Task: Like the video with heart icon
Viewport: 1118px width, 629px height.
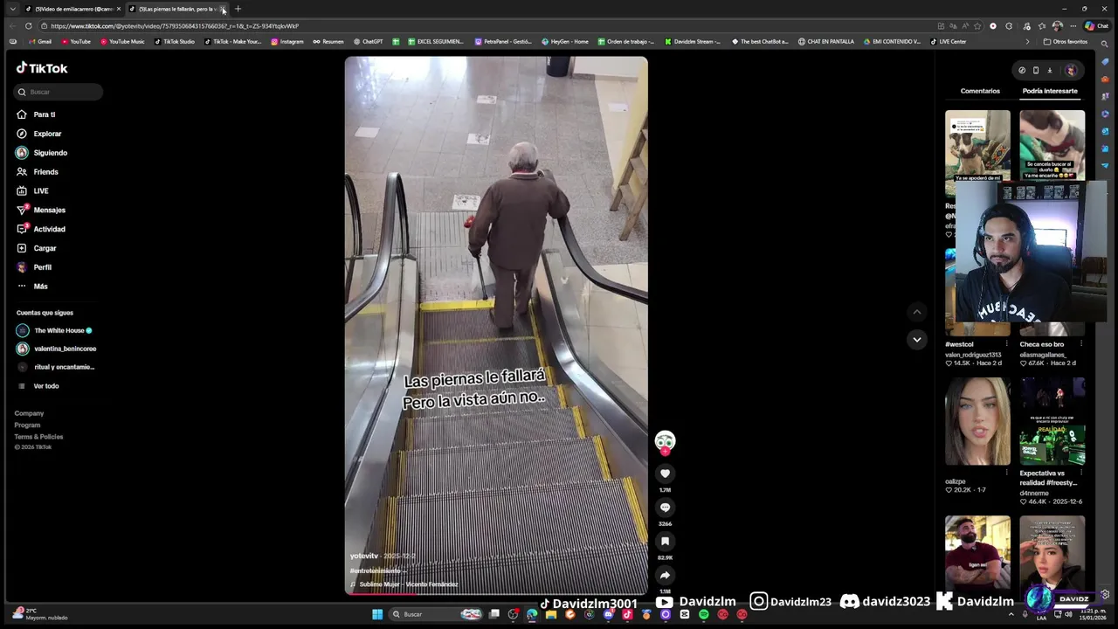Action: click(x=665, y=473)
